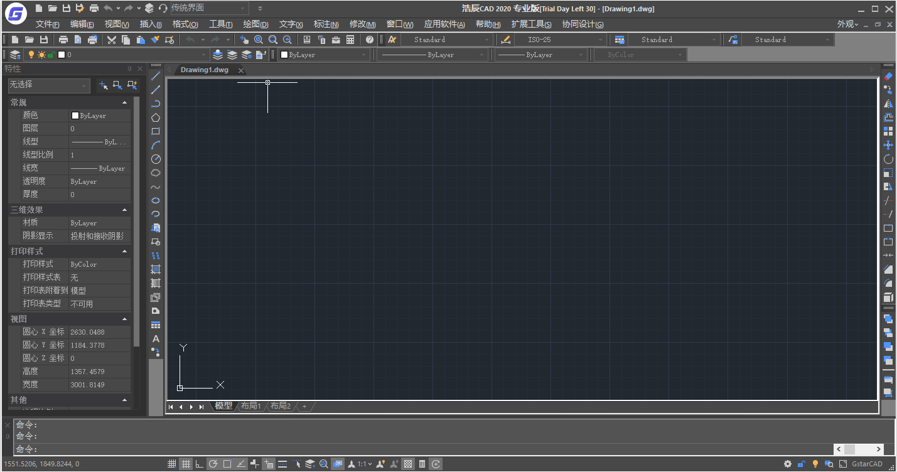The width and height of the screenshot is (897, 472).
Task: Toggle Ortho mode in status bar
Action: tap(200, 464)
